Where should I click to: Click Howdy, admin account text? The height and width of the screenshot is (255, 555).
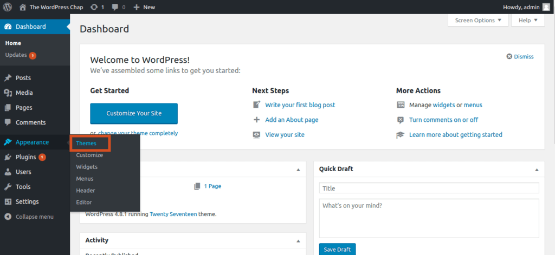[521, 7]
